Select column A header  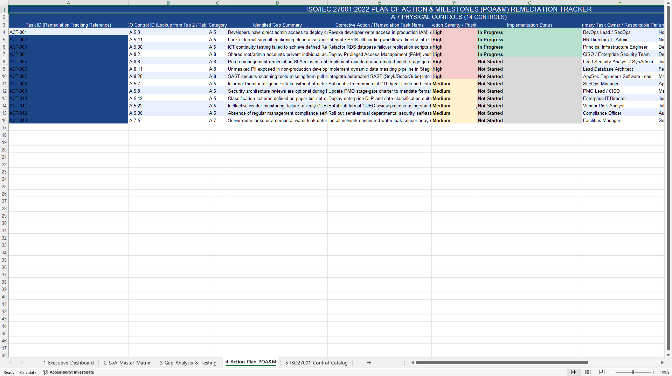[x=68, y=3]
